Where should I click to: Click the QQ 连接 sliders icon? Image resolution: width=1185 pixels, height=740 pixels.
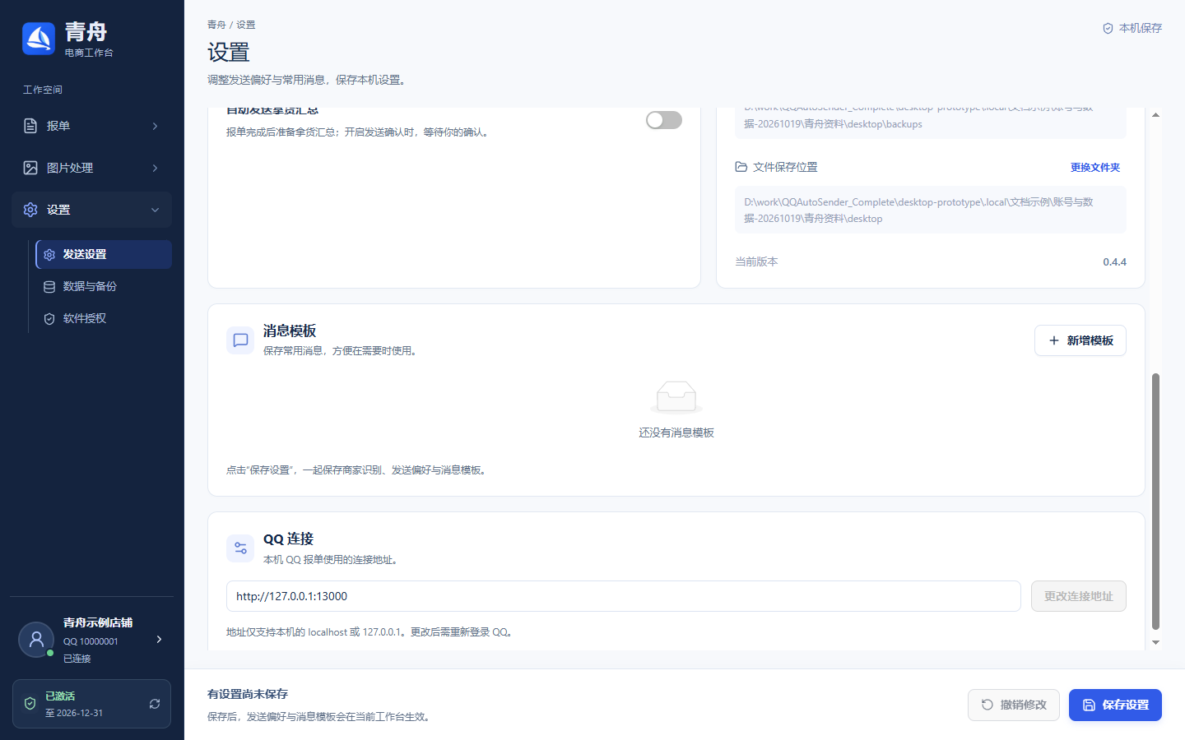click(240, 548)
